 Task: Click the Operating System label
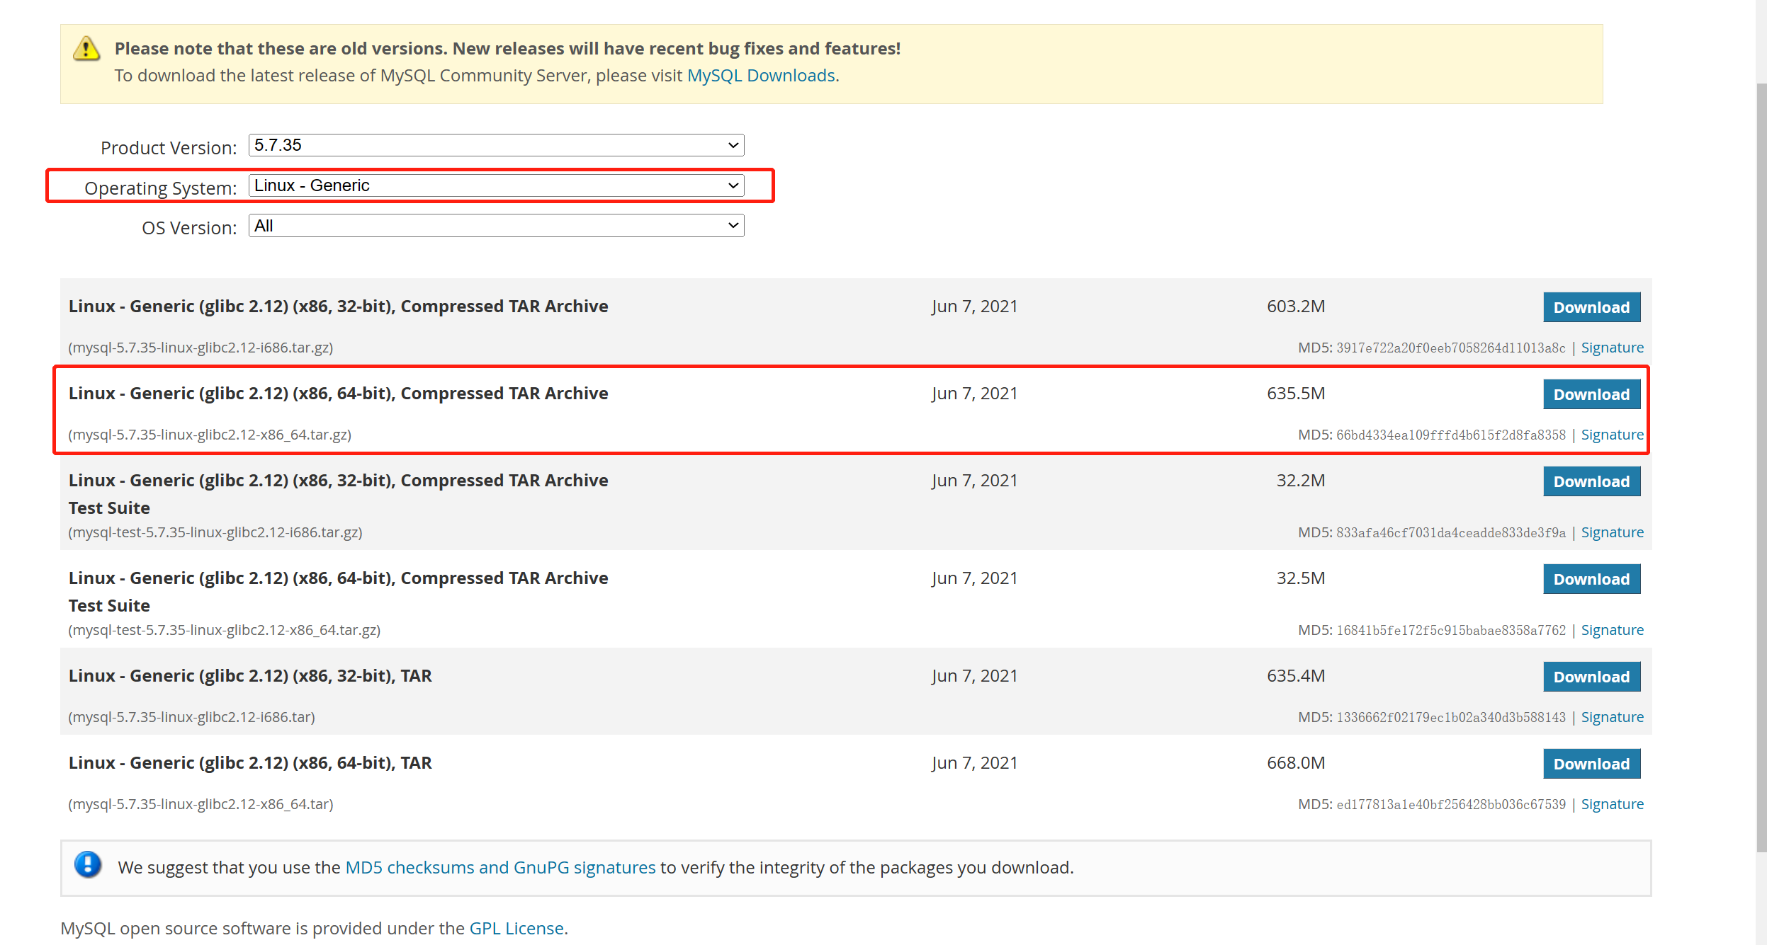coord(161,188)
